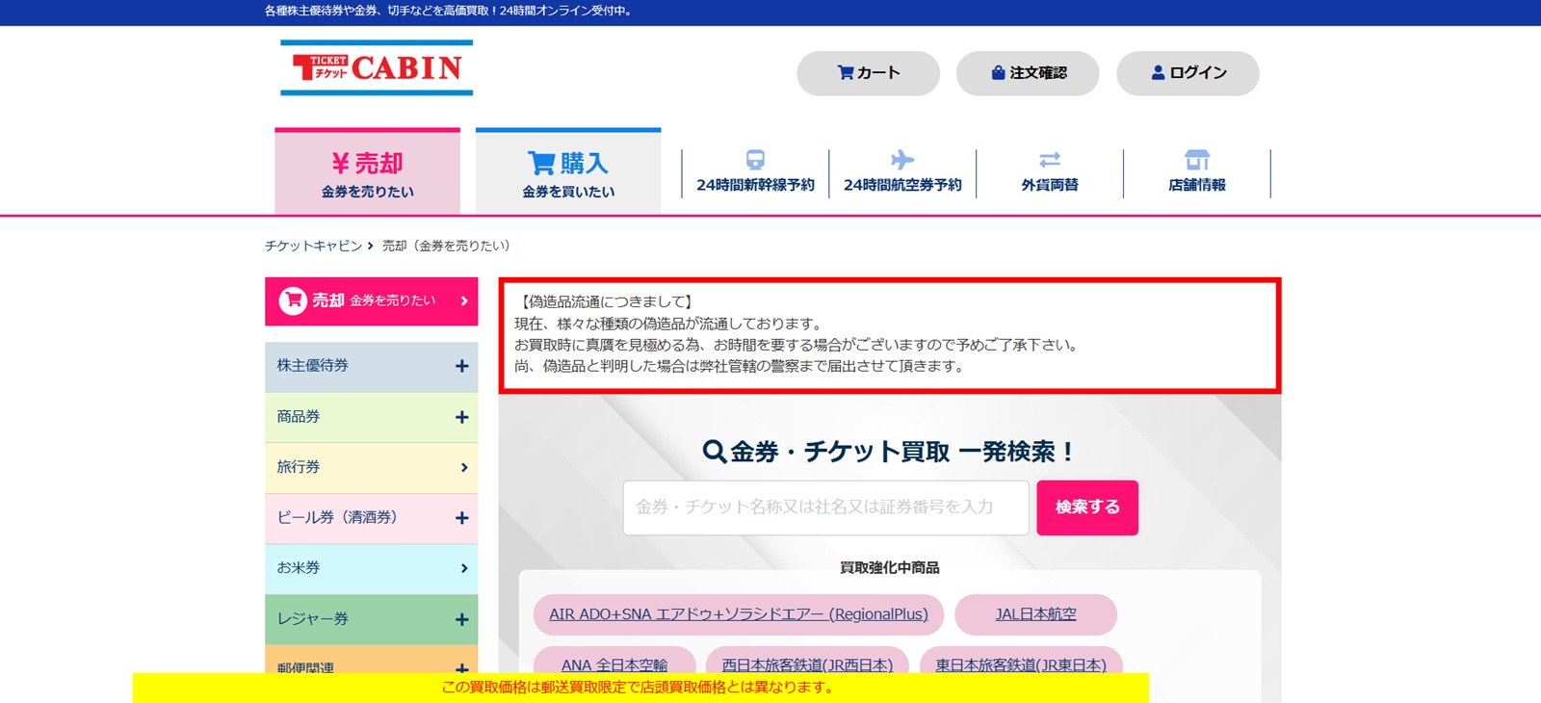Click the cart icon on カート button
This screenshot has height=703, width=1541.
point(846,73)
